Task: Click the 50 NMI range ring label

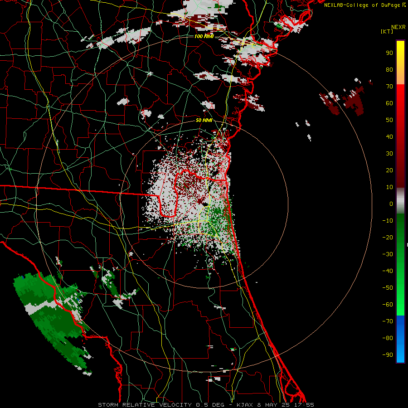Action: coord(204,120)
